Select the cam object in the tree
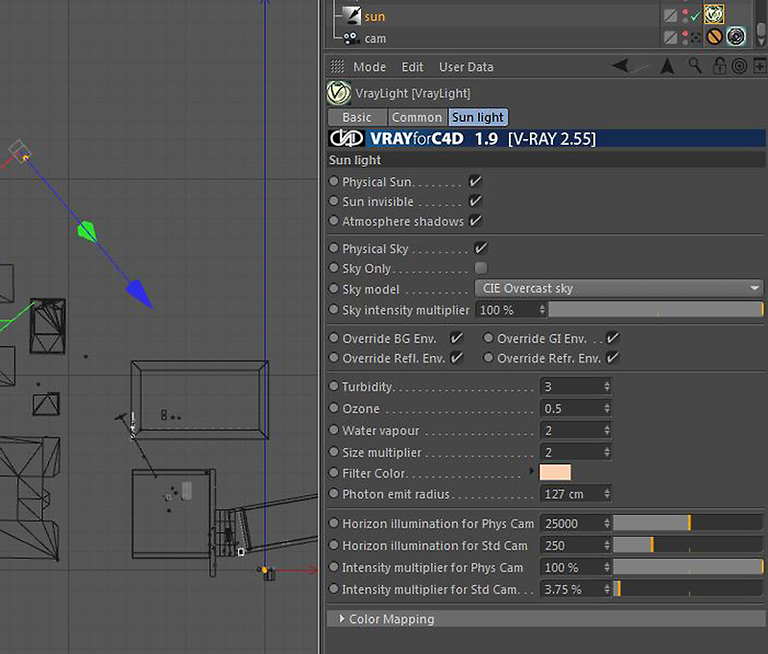The height and width of the screenshot is (654, 768). pos(374,38)
